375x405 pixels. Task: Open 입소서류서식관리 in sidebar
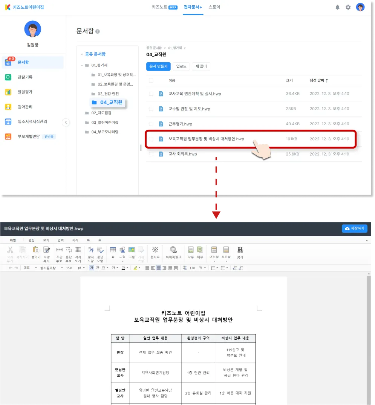[x=32, y=122]
